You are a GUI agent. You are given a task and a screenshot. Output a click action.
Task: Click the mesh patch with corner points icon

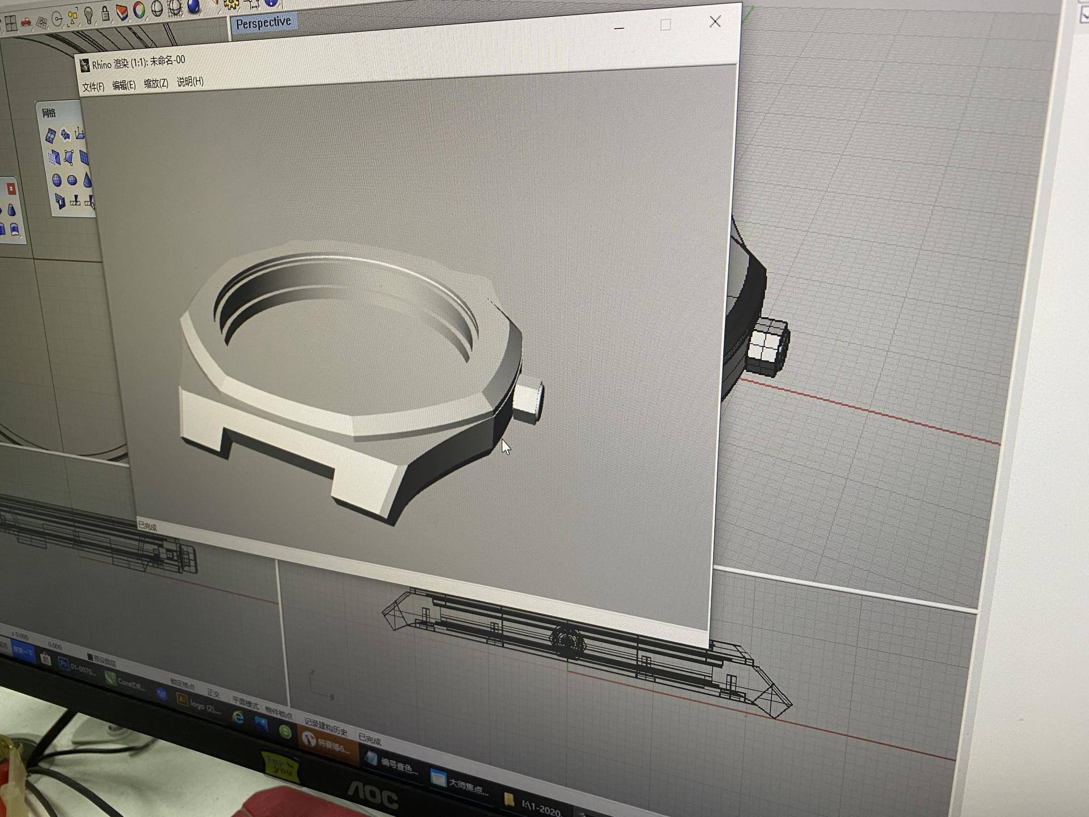pos(69,157)
